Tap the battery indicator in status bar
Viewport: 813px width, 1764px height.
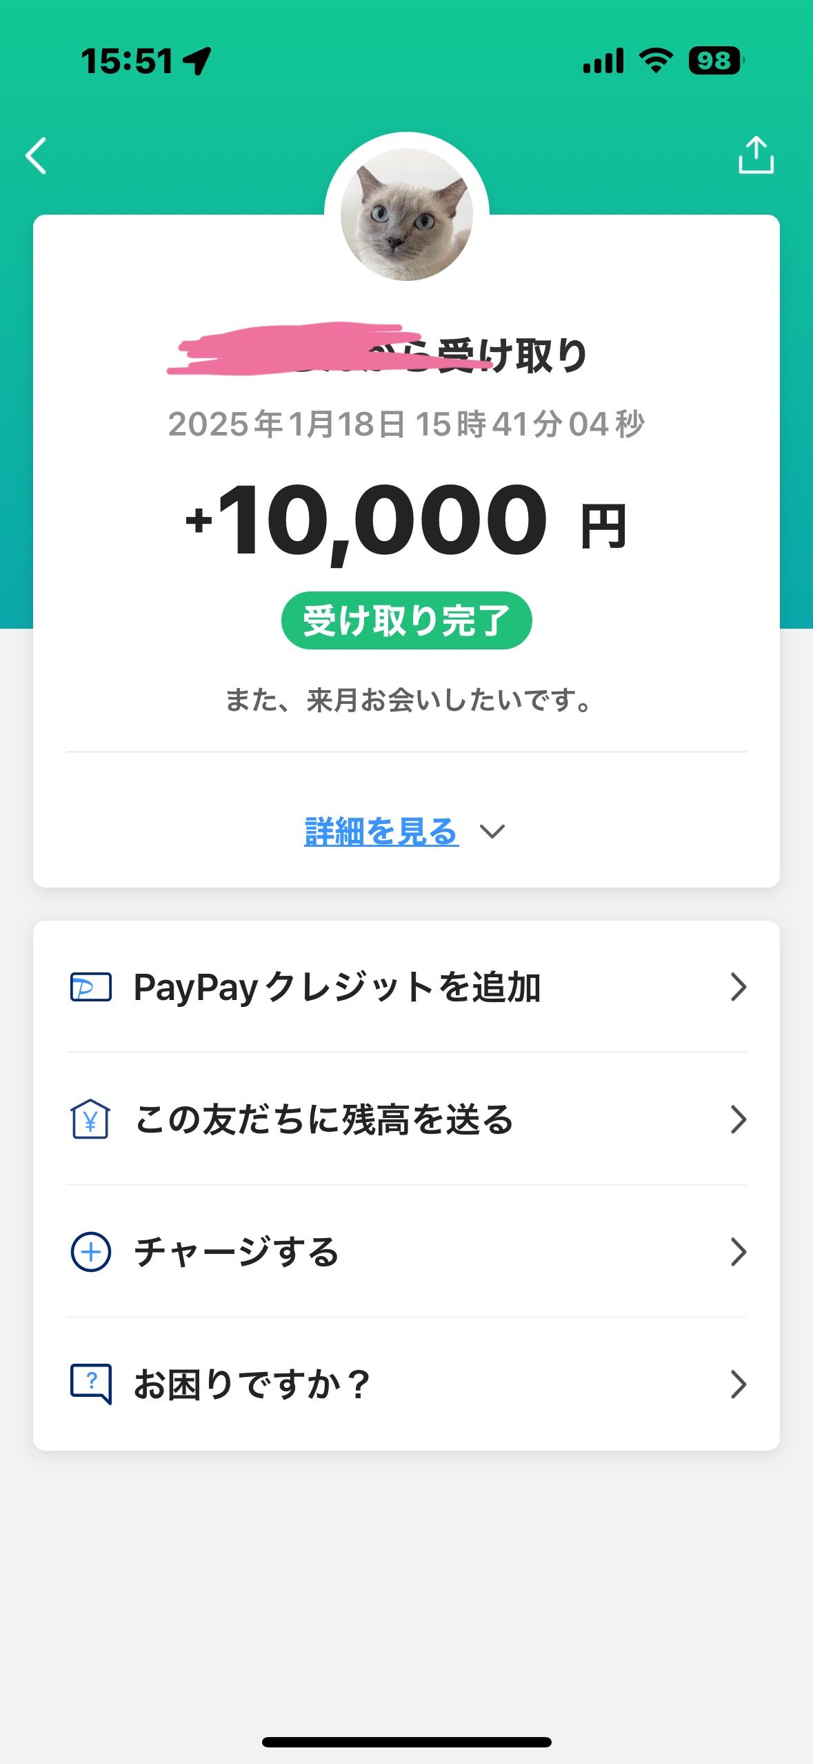coord(715,61)
